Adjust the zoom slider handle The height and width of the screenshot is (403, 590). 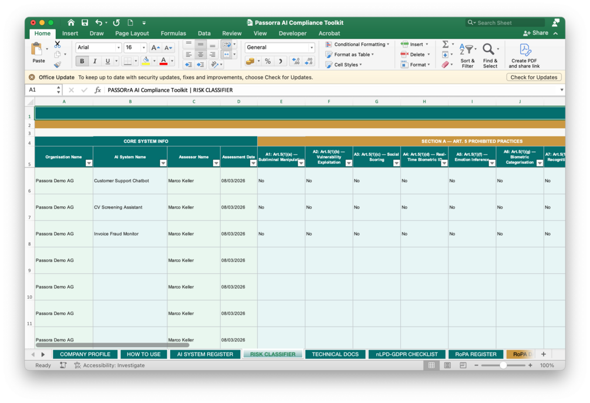click(x=503, y=365)
